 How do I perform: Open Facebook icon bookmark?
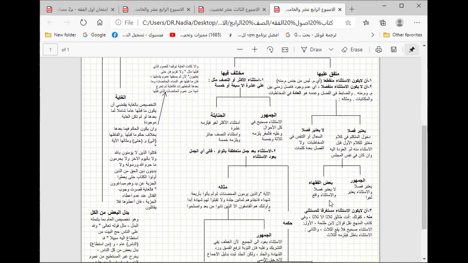(115, 35)
